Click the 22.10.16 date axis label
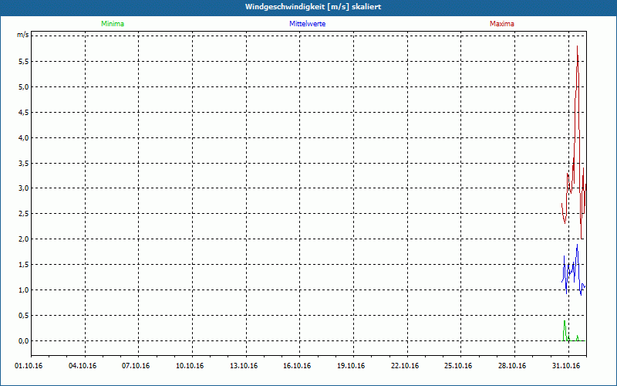617x386 pixels. click(406, 366)
